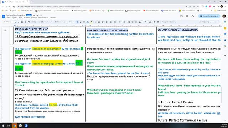The width and height of the screenshot is (228, 128).
Task: Open the Google account avatar
Action: pos(224,16)
